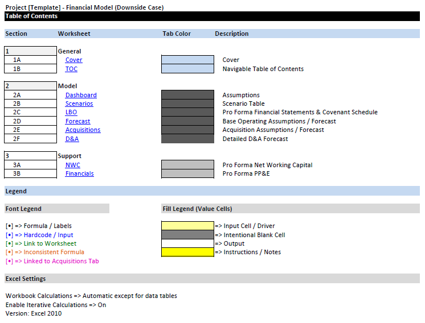Select the Table of Contents black header bar
Image resolution: width=425 pixels, height=323 pixels.
tap(212, 16)
